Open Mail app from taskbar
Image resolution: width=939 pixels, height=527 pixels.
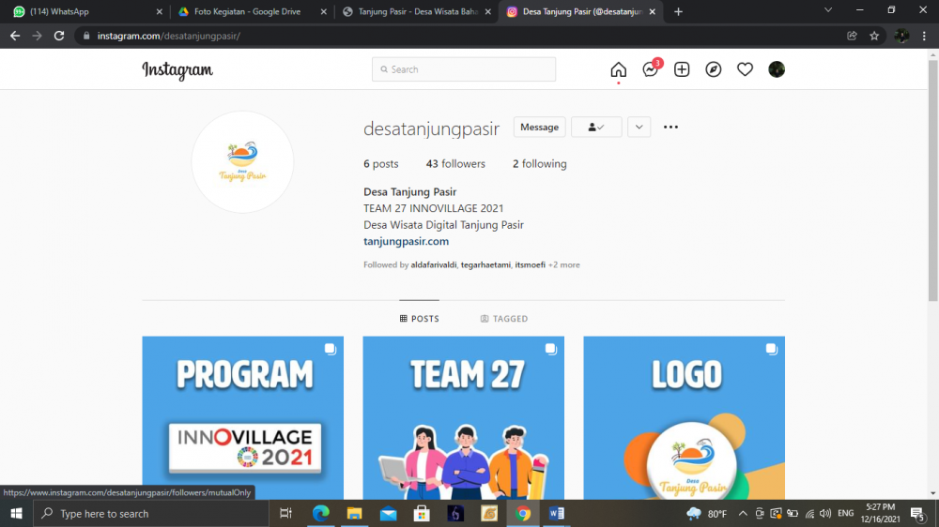tap(388, 513)
